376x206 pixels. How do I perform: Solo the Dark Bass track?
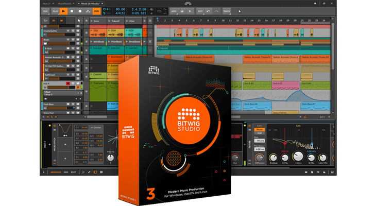pyautogui.click(x=73, y=104)
